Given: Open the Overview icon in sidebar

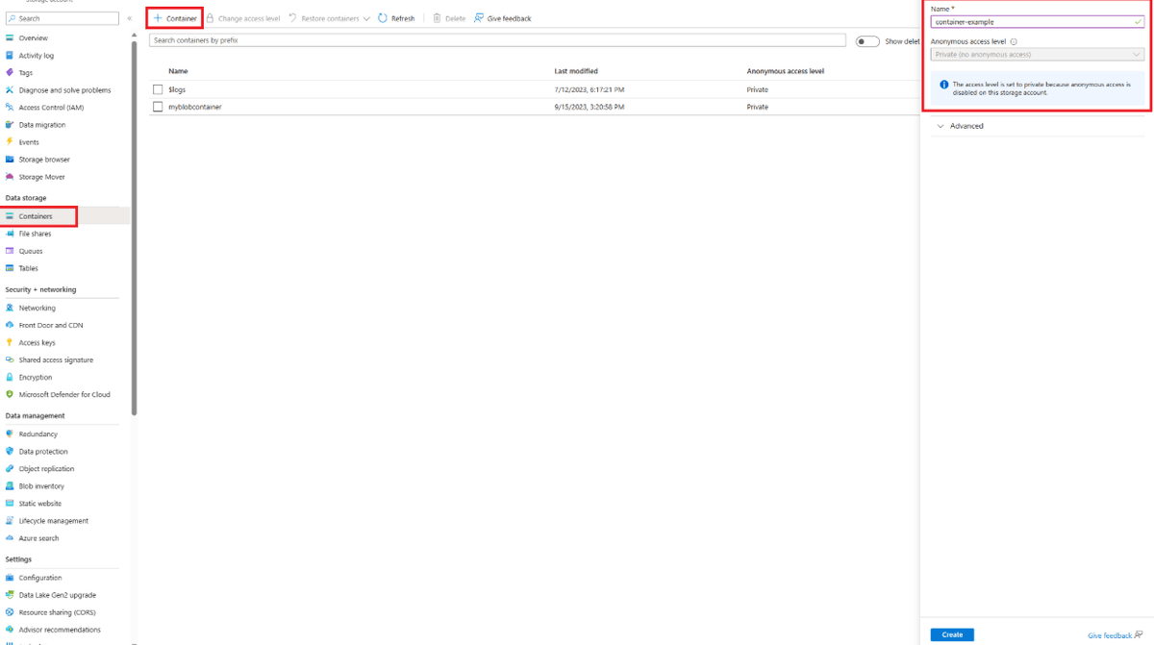Looking at the screenshot, I should pyautogui.click(x=10, y=38).
